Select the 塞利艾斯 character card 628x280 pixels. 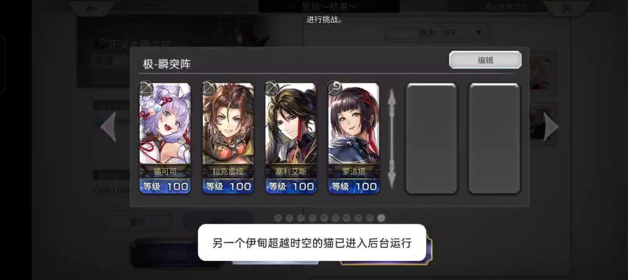point(291,138)
